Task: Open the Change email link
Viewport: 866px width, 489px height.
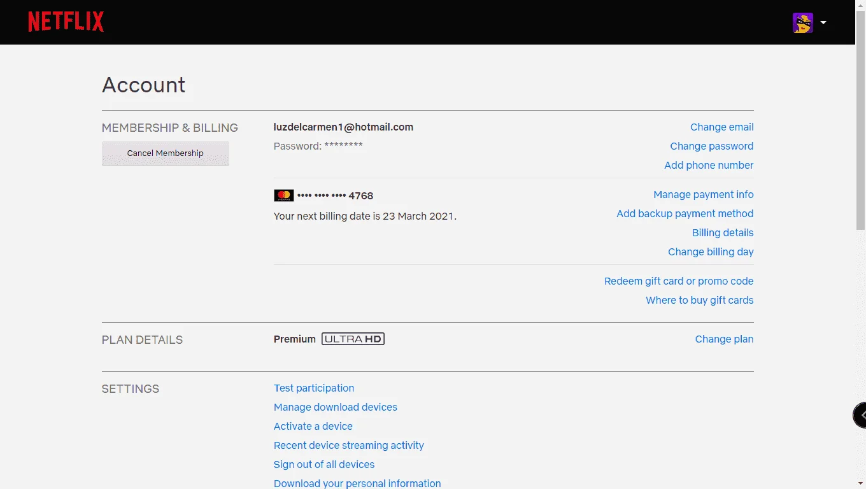Action: pyautogui.click(x=722, y=127)
